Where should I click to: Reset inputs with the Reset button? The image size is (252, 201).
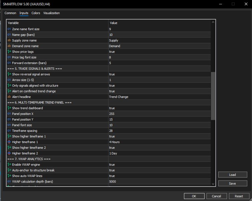coord(239,196)
